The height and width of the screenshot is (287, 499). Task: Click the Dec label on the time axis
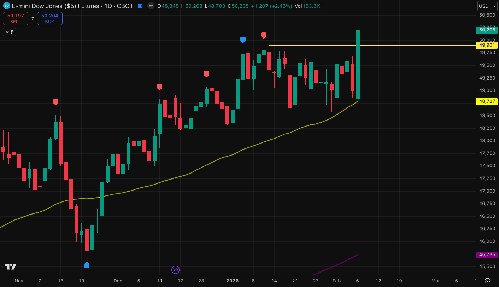click(x=118, y=281)
